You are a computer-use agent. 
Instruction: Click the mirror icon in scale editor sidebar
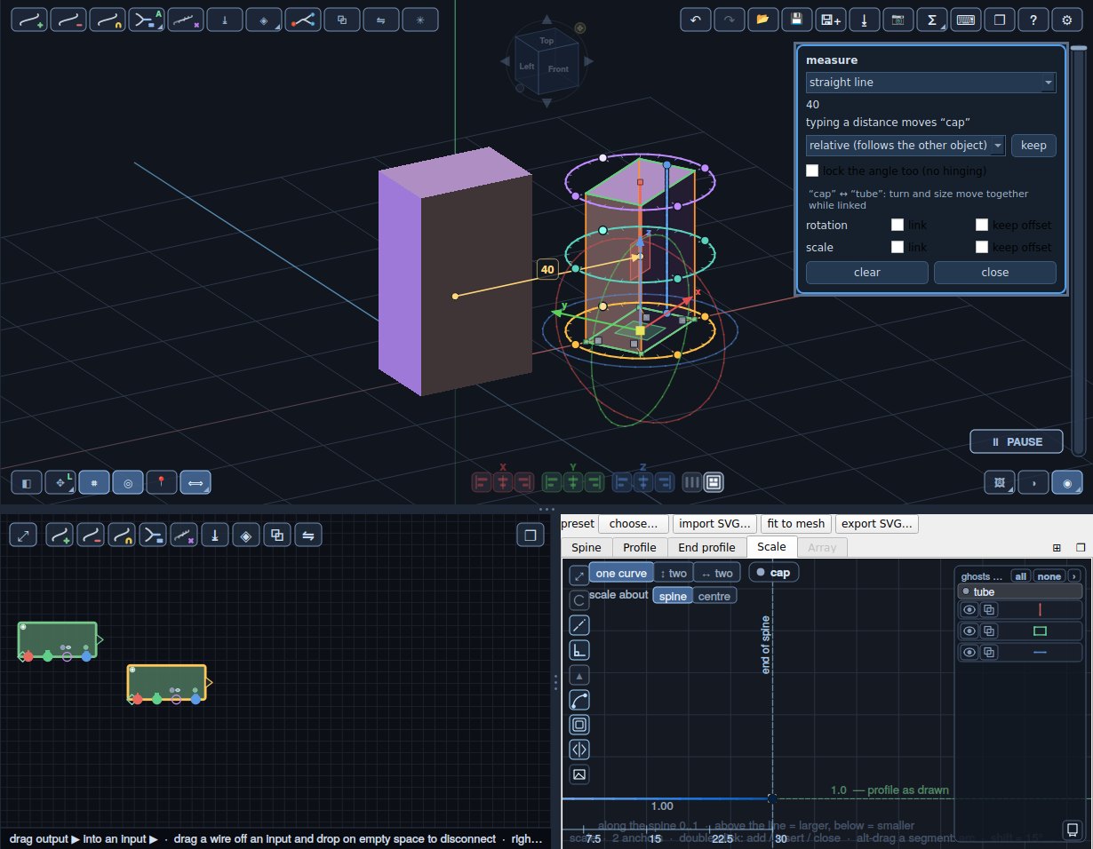pyautogui.click(x=579, y=750)
